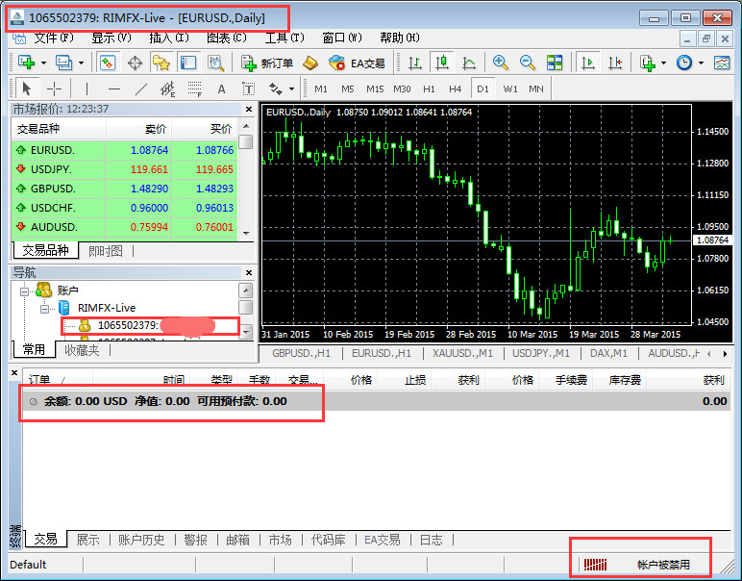Zoom in on the chart

[500, 63]
